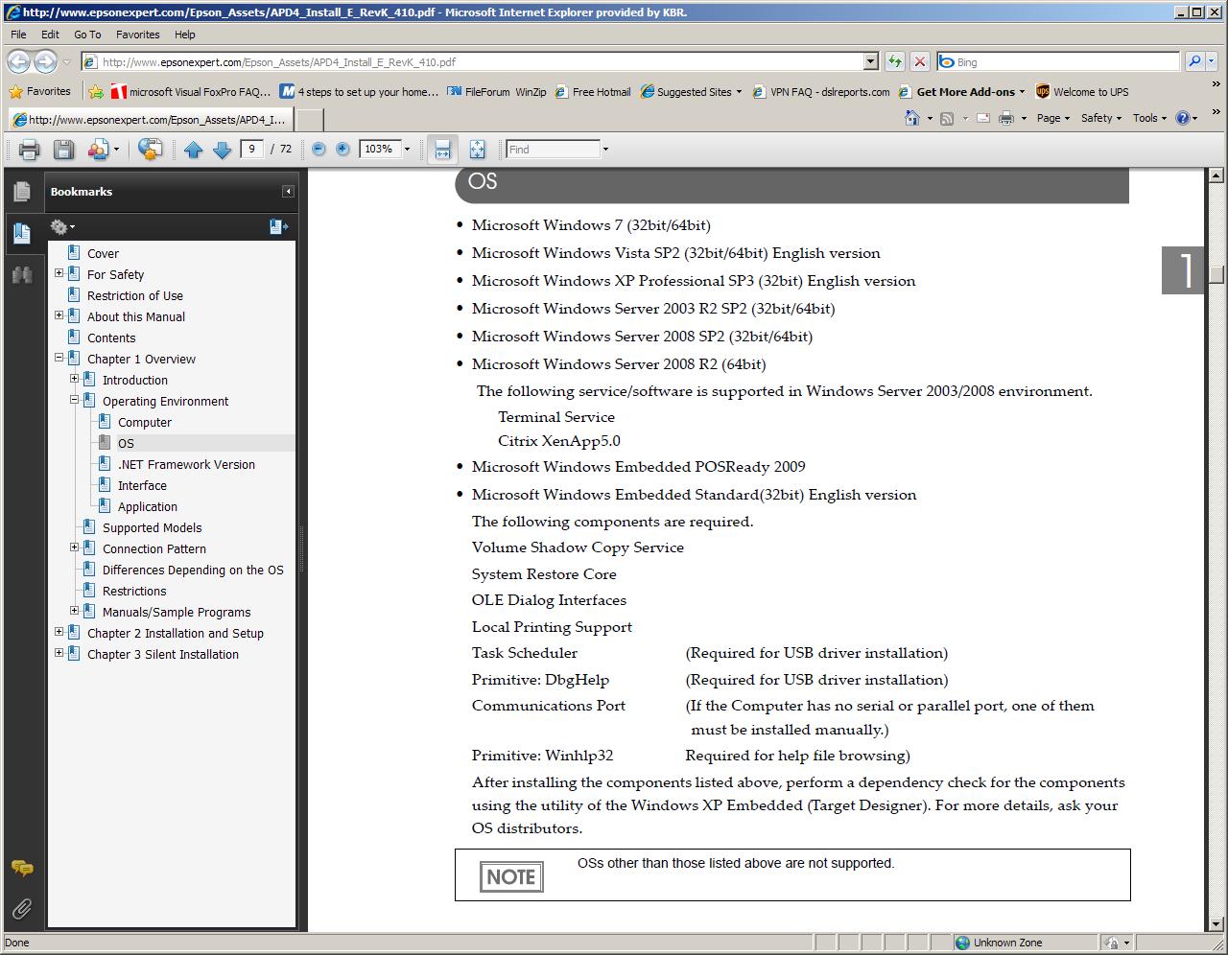Screen dimensions: 1228x955
Task: Save a copy using the floppy disk icon
Action: (x=63, y=150)
